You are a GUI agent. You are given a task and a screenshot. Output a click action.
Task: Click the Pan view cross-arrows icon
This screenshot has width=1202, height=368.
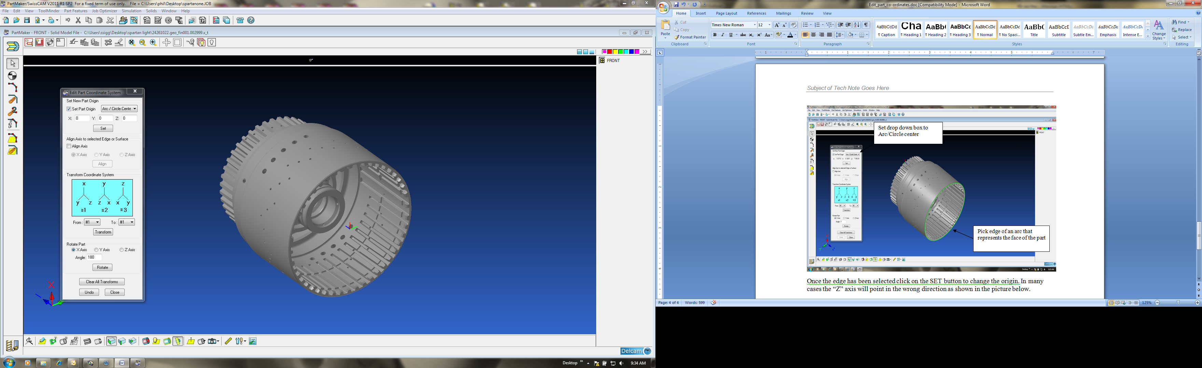pos(166,42)
